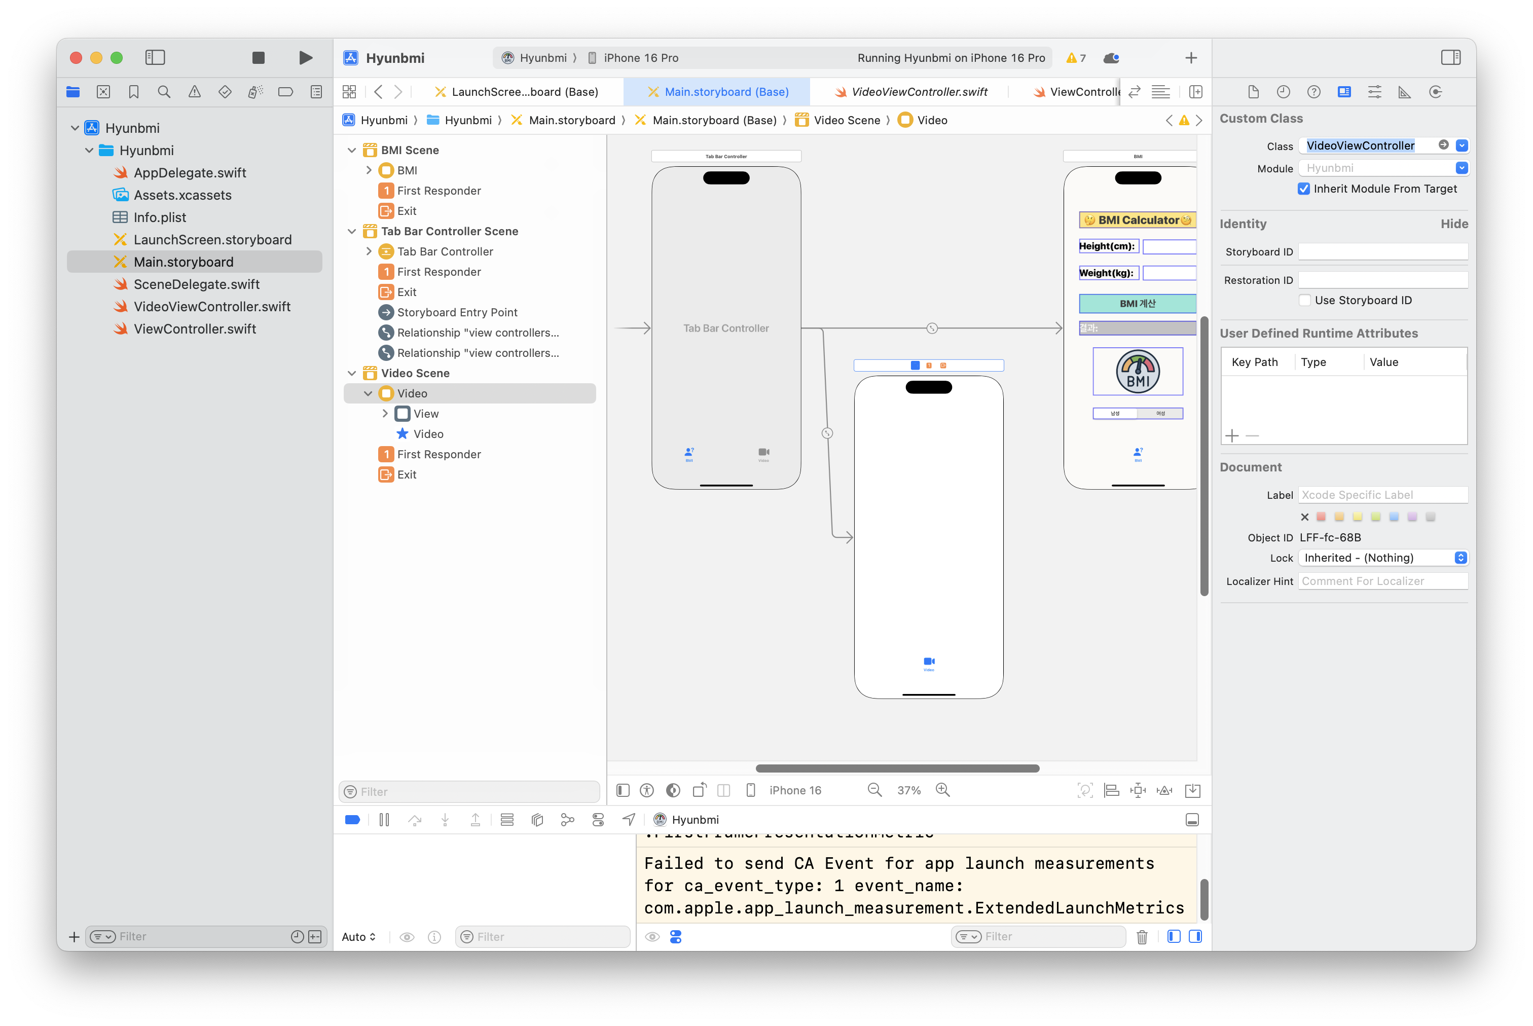Uncheck Inherit Module From Target
Viewport: 1533px width, 1026px height.
coord(1304,189)
